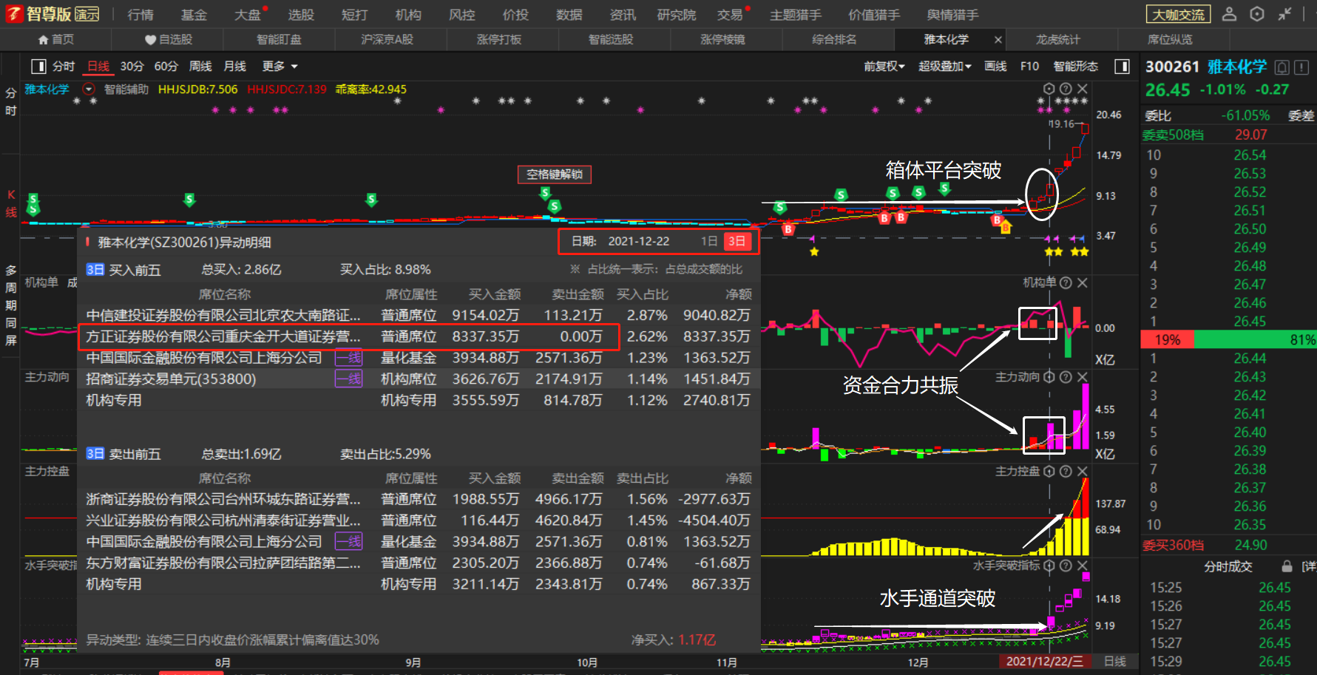Select 30分 chart period
This screenshot has width=1317, height=675.
(132, 67)
